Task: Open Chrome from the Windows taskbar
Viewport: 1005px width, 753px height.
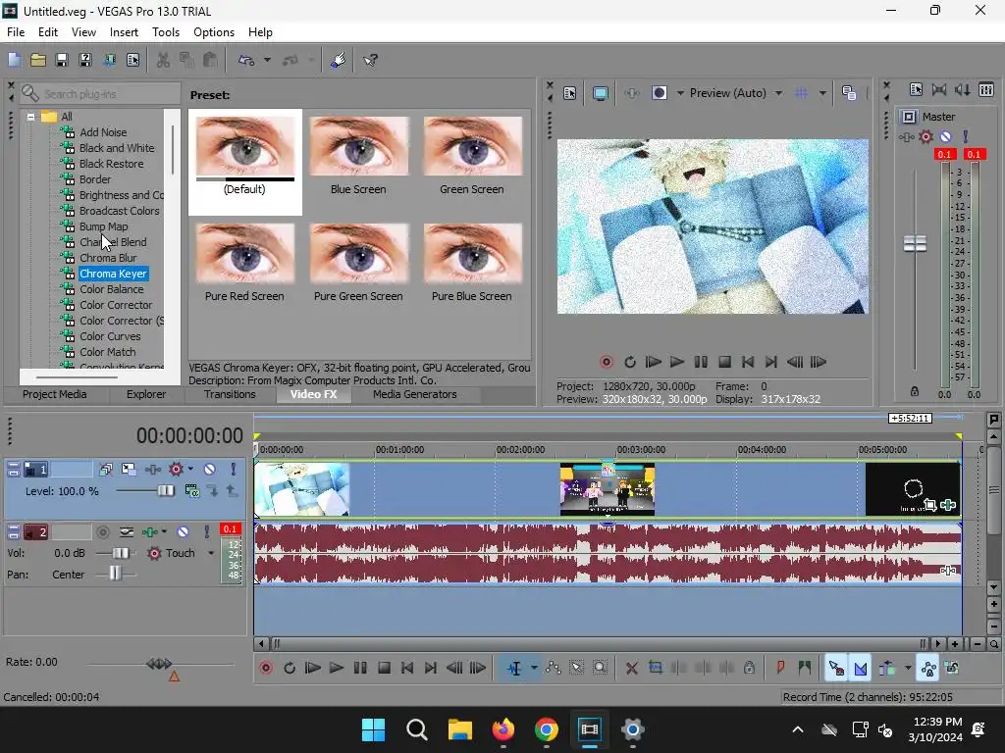Action: click(546, 729)
